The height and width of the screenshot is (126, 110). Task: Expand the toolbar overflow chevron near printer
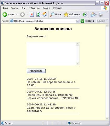[x=108, y=12]
